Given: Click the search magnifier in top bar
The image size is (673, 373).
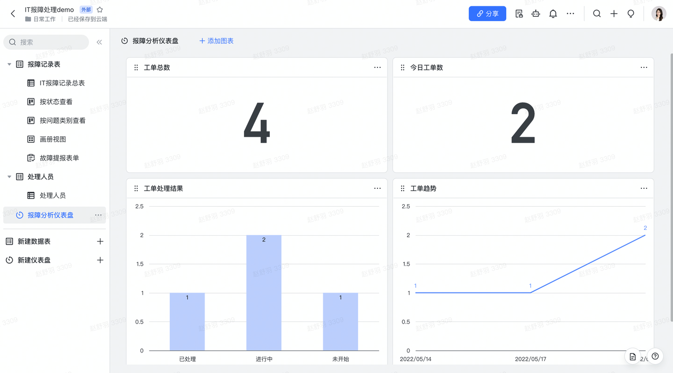Looking at the screenshot, I should tap(597, 14).
